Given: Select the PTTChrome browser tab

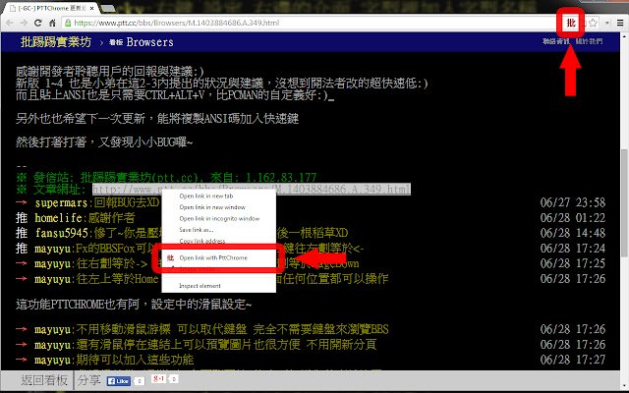Looking at the screenshot, I should (52, 8).
